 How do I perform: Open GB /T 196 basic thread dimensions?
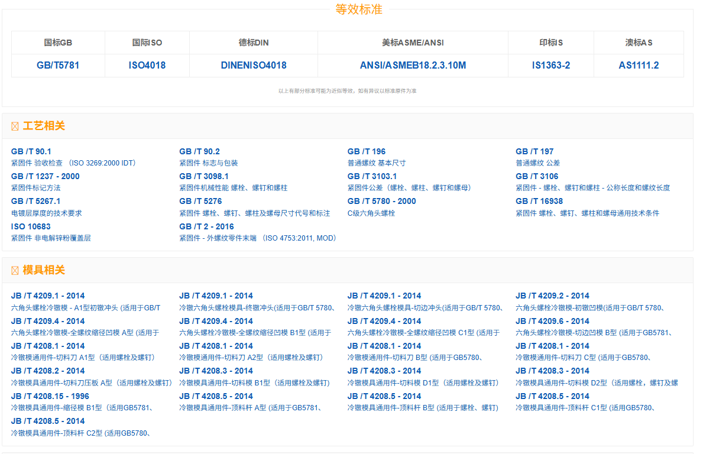(x=367, y=151)
